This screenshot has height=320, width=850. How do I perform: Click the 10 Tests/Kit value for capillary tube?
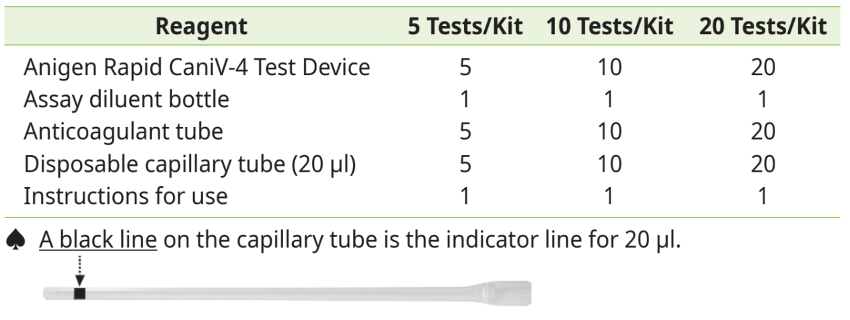click(609, 164)
